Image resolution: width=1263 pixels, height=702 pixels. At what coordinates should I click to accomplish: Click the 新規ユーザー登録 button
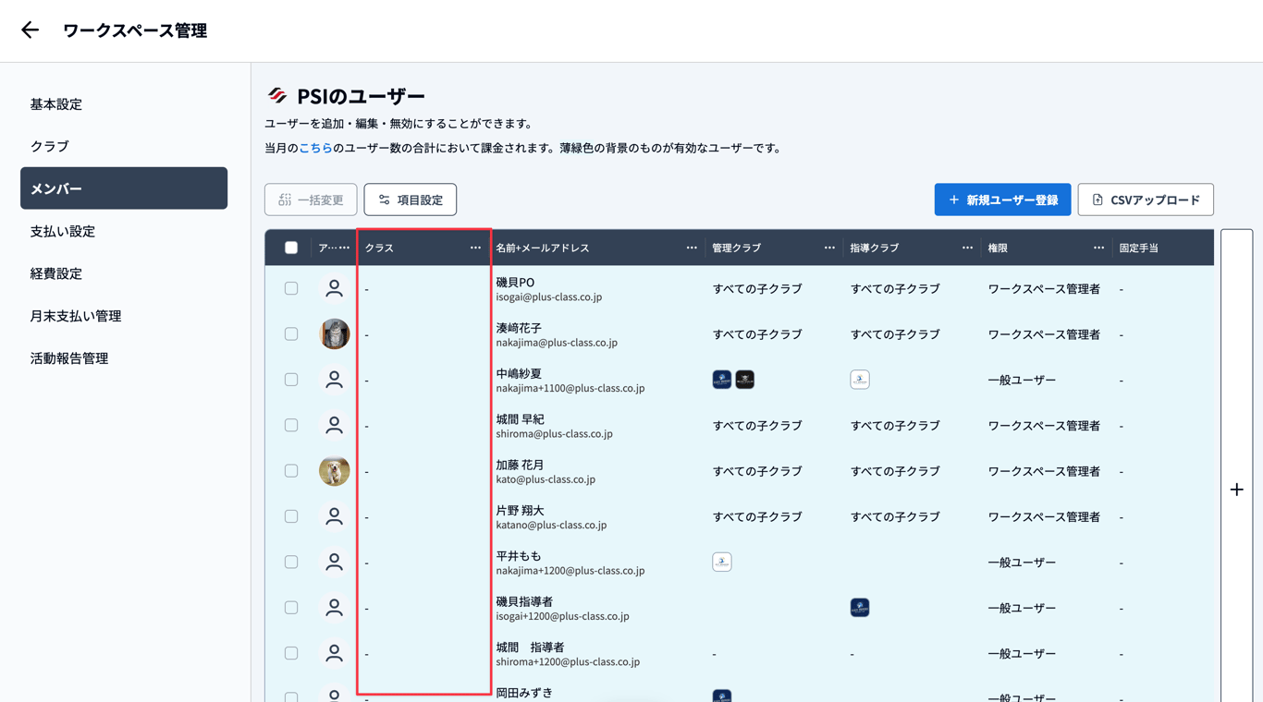click(x=1002, y=200)
